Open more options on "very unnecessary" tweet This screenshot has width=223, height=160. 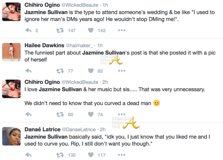[x=121, y=114]
